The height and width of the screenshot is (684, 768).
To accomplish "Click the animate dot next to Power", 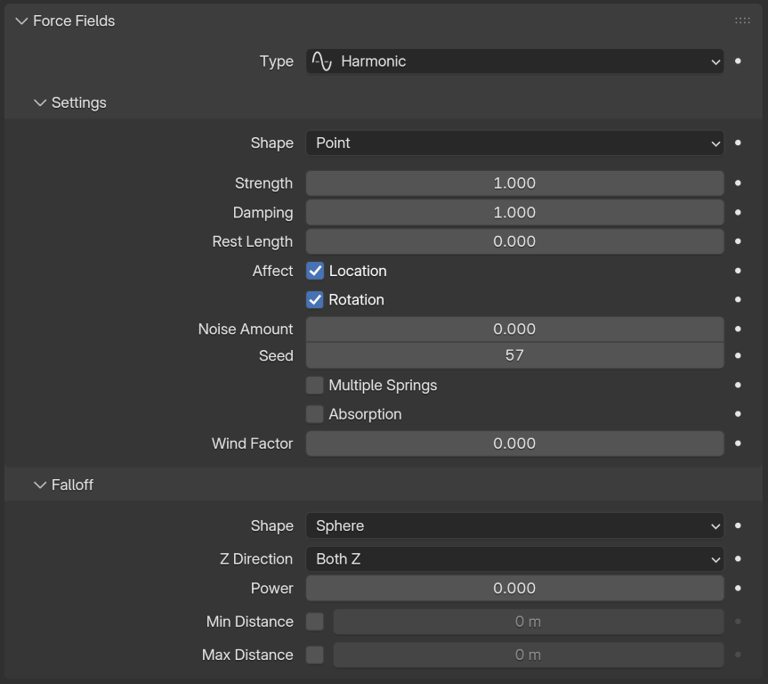I will click(738, 588).
